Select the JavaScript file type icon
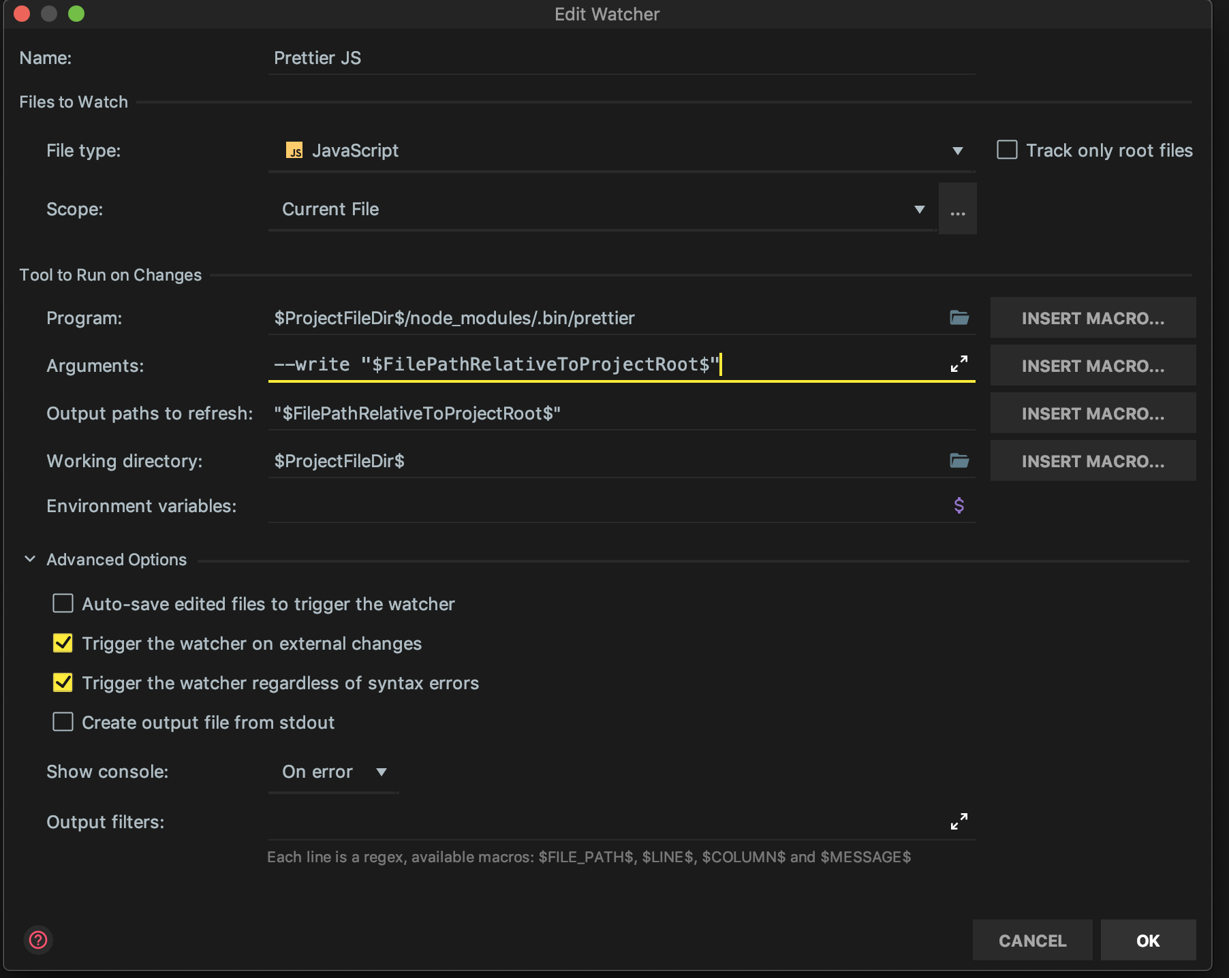 pos(296,151)
